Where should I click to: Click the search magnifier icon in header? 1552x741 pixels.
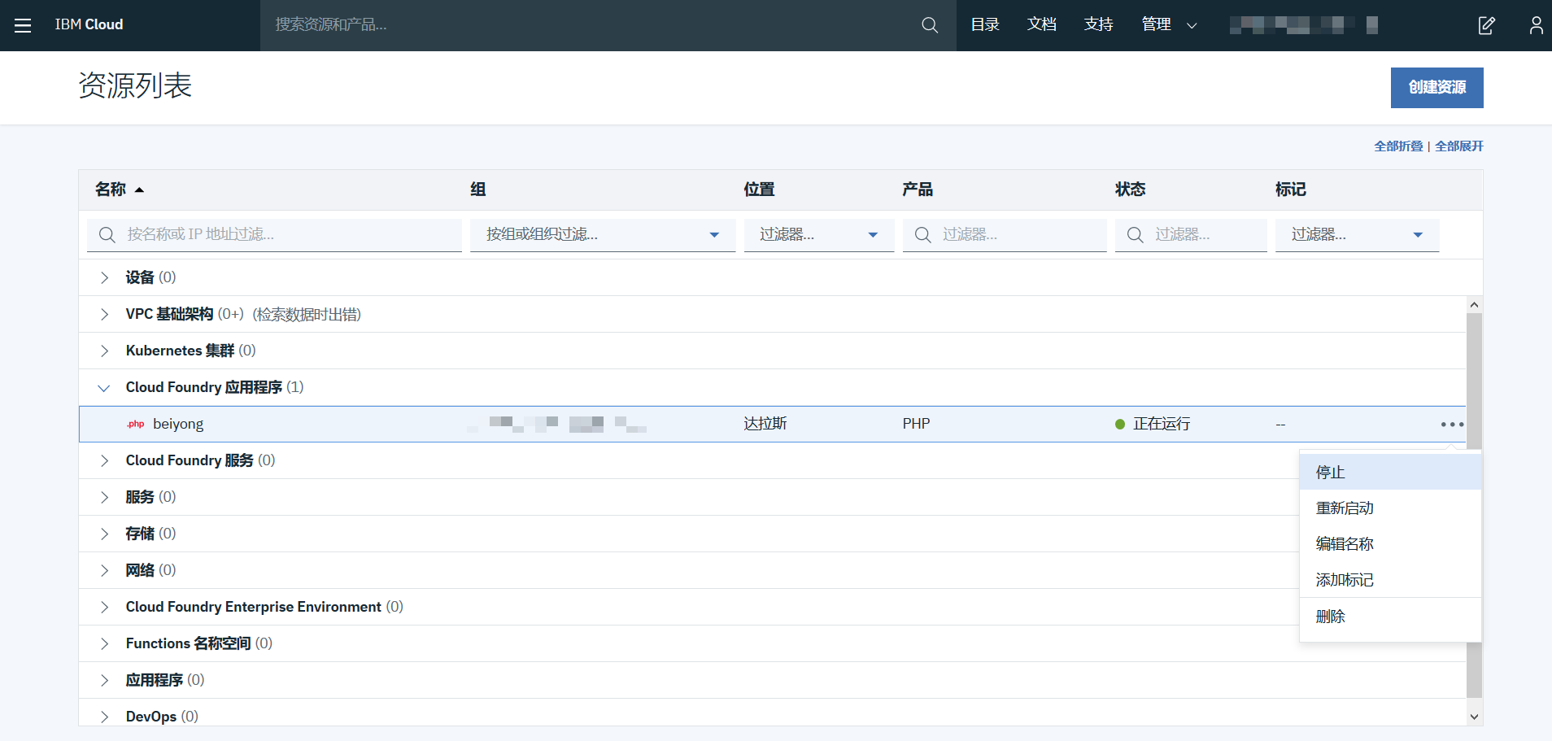pyautogui.click(x=930, y=25)
